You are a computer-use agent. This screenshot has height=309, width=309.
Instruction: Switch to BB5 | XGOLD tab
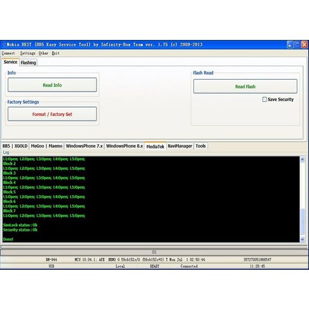click(15, 146)
